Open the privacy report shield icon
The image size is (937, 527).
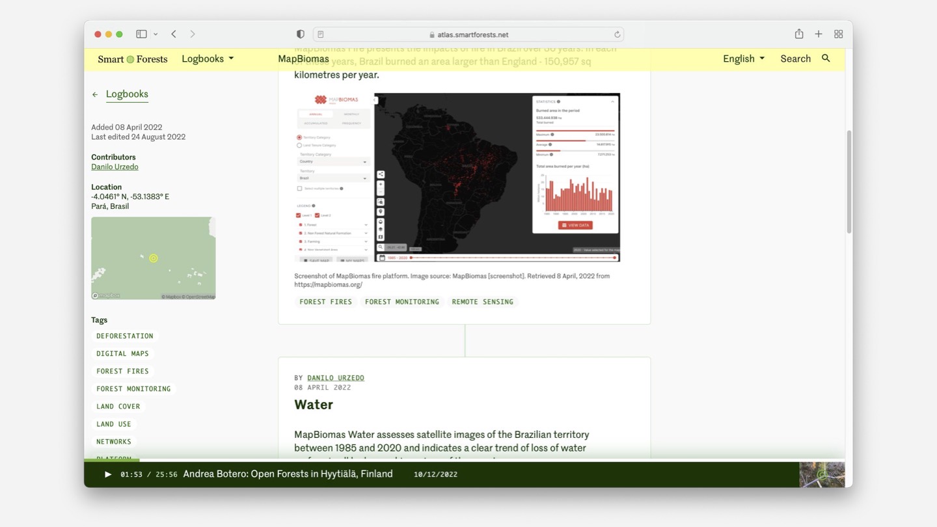coord(300,34)
